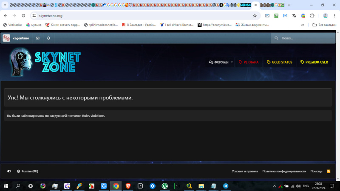Switch the ENG input language
Screen dimensions: 340x191
coord(306,186)
